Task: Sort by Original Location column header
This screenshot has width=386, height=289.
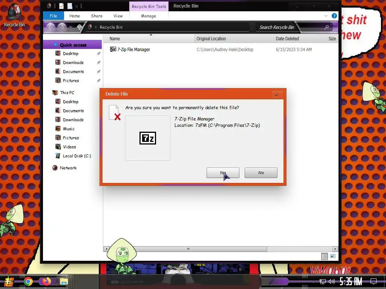Action: 234,39
